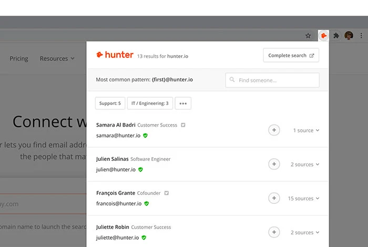This screenshot has width=368, height=247.
Task: Click verified shield next to juliette@hunter.io
Action: point(144,238)
